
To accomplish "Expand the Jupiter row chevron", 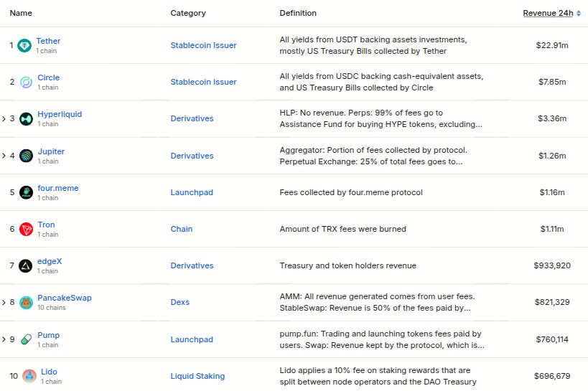I will tap(4, 156).
